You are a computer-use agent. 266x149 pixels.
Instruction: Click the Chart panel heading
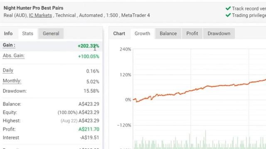coord(119,34)
